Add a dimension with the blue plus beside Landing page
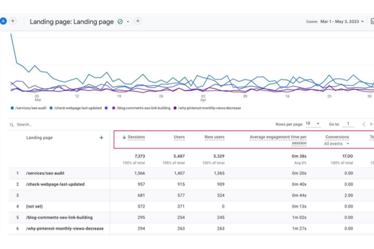 102,138
